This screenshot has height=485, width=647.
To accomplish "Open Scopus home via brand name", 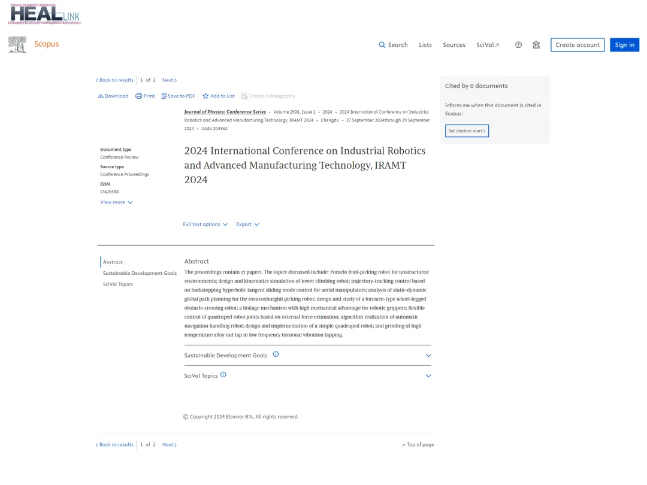I will tap(47, 44).
